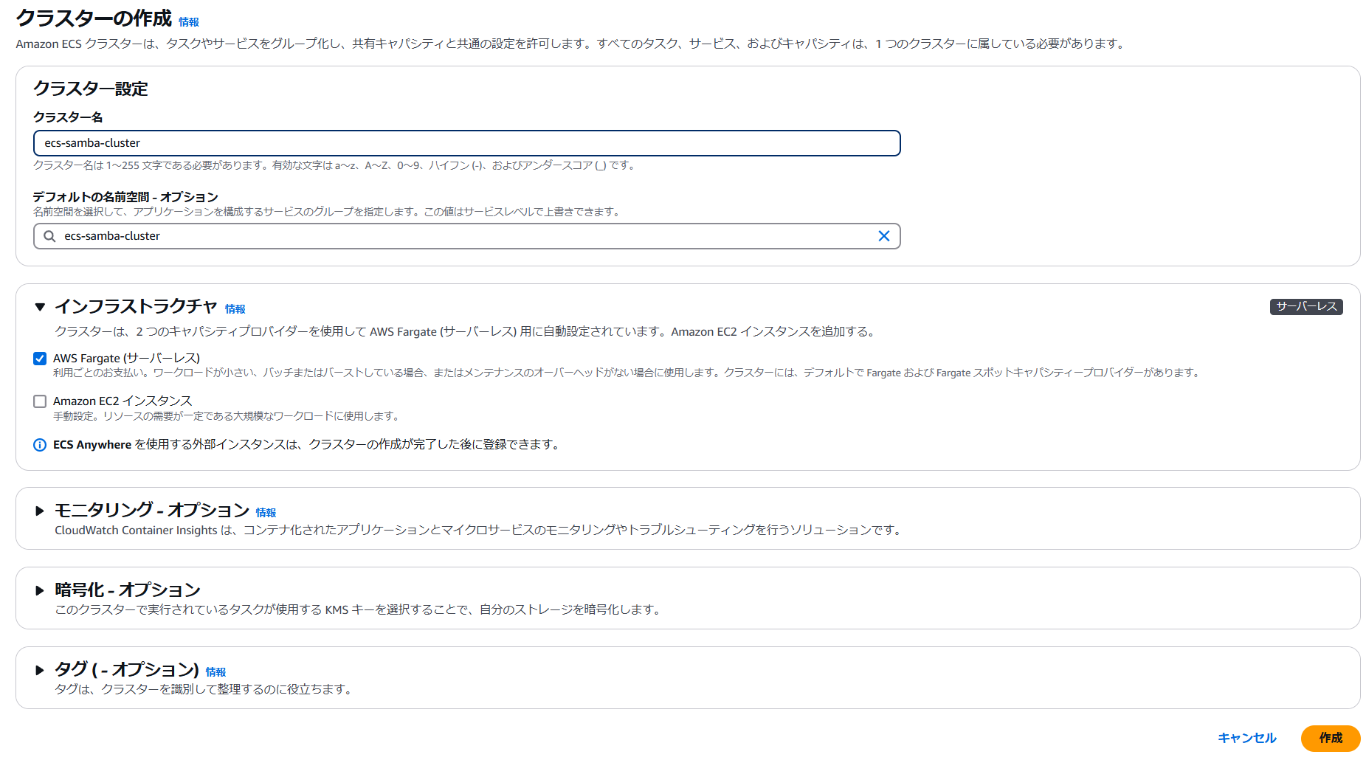Click the クラスター名 field label

pos(68,117)
